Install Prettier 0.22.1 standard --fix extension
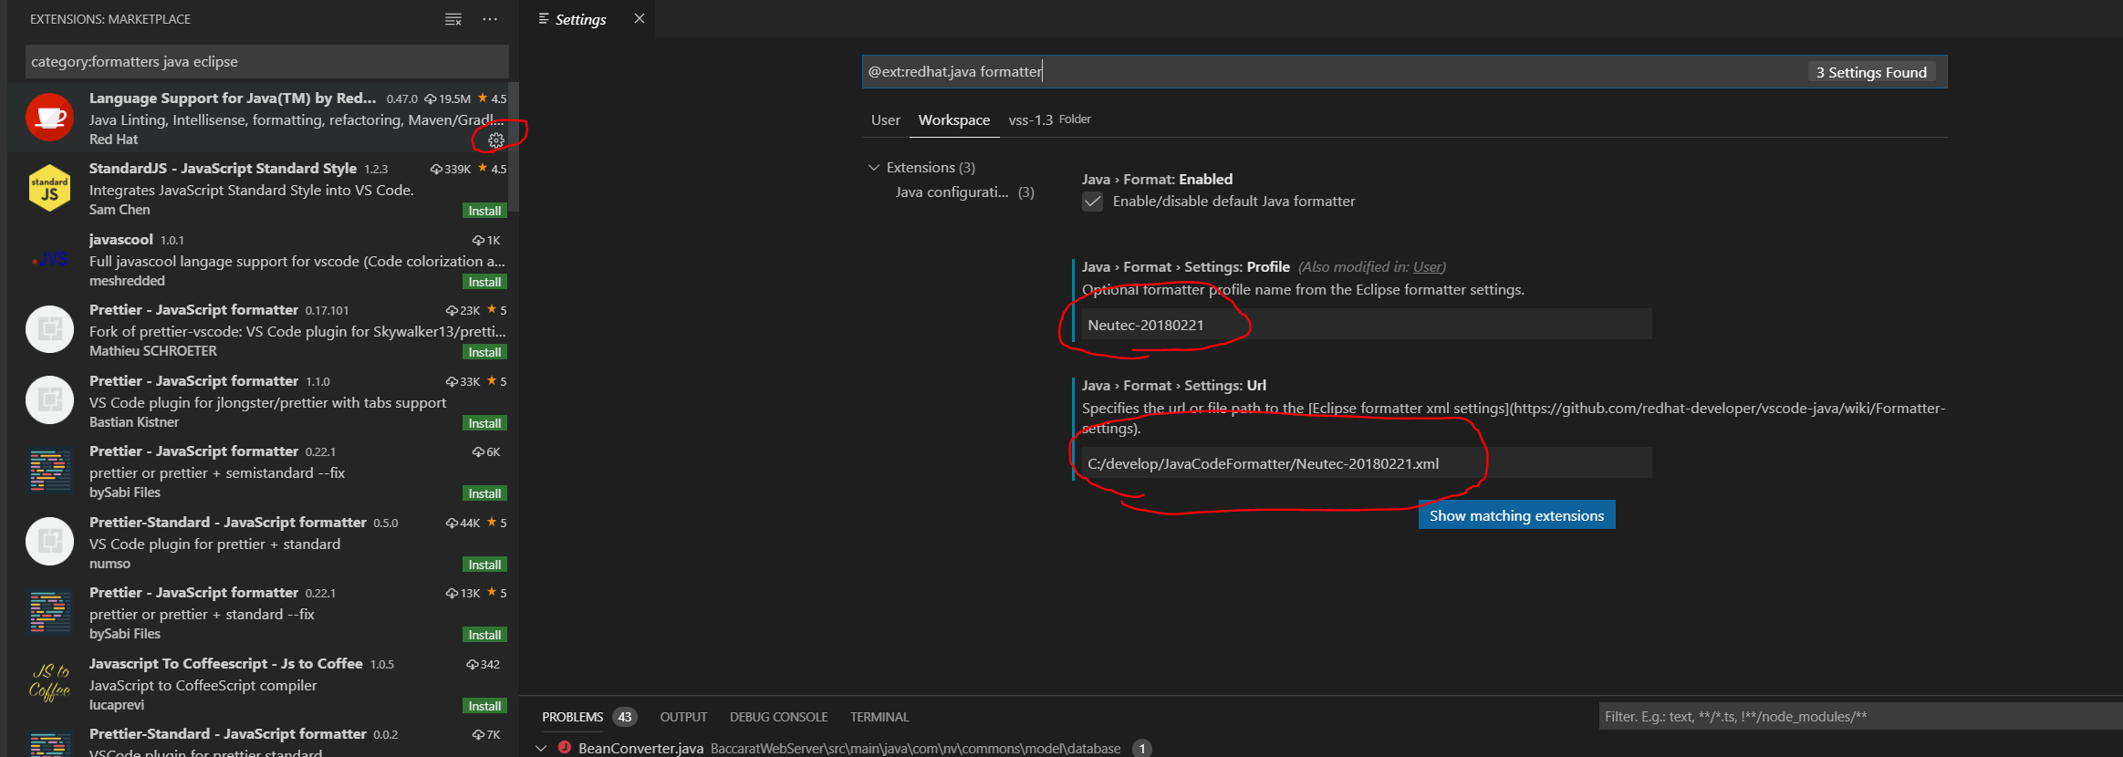This screenshot has width=2123, height=757. coord(484,635)
